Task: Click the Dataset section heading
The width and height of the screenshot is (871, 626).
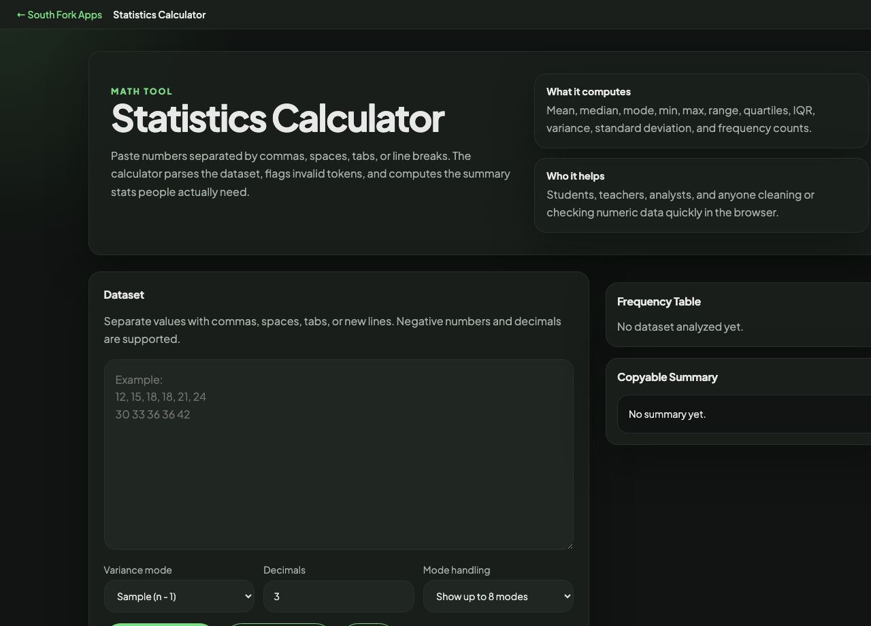Action: click(124, 295)
